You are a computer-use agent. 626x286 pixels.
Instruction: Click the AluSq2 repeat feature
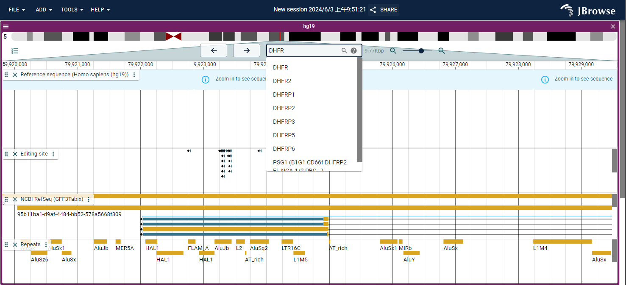pyautogui.click(x=259, y=242)
